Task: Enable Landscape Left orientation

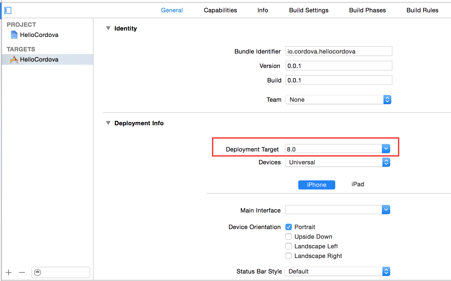Action: coord(289,246)
